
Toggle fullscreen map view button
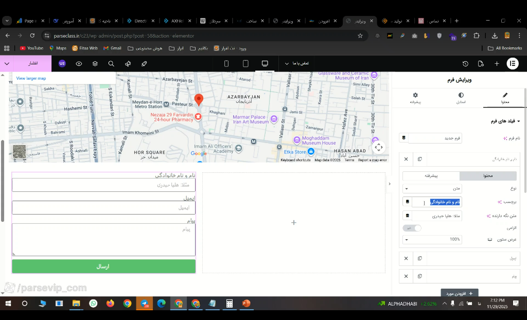[x=379, y=147]
